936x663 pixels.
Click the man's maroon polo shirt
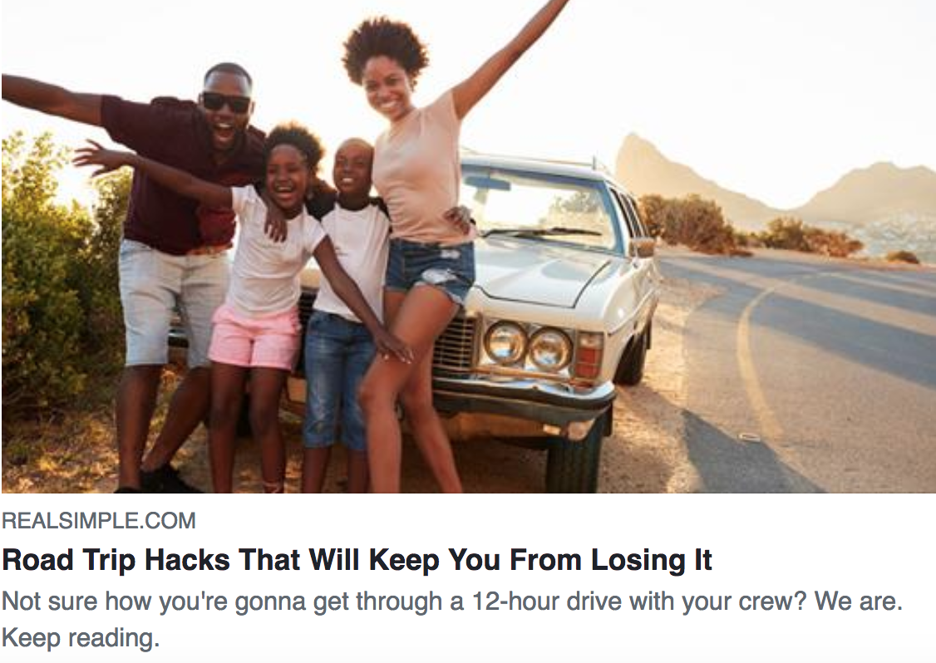tap(179, 173)
